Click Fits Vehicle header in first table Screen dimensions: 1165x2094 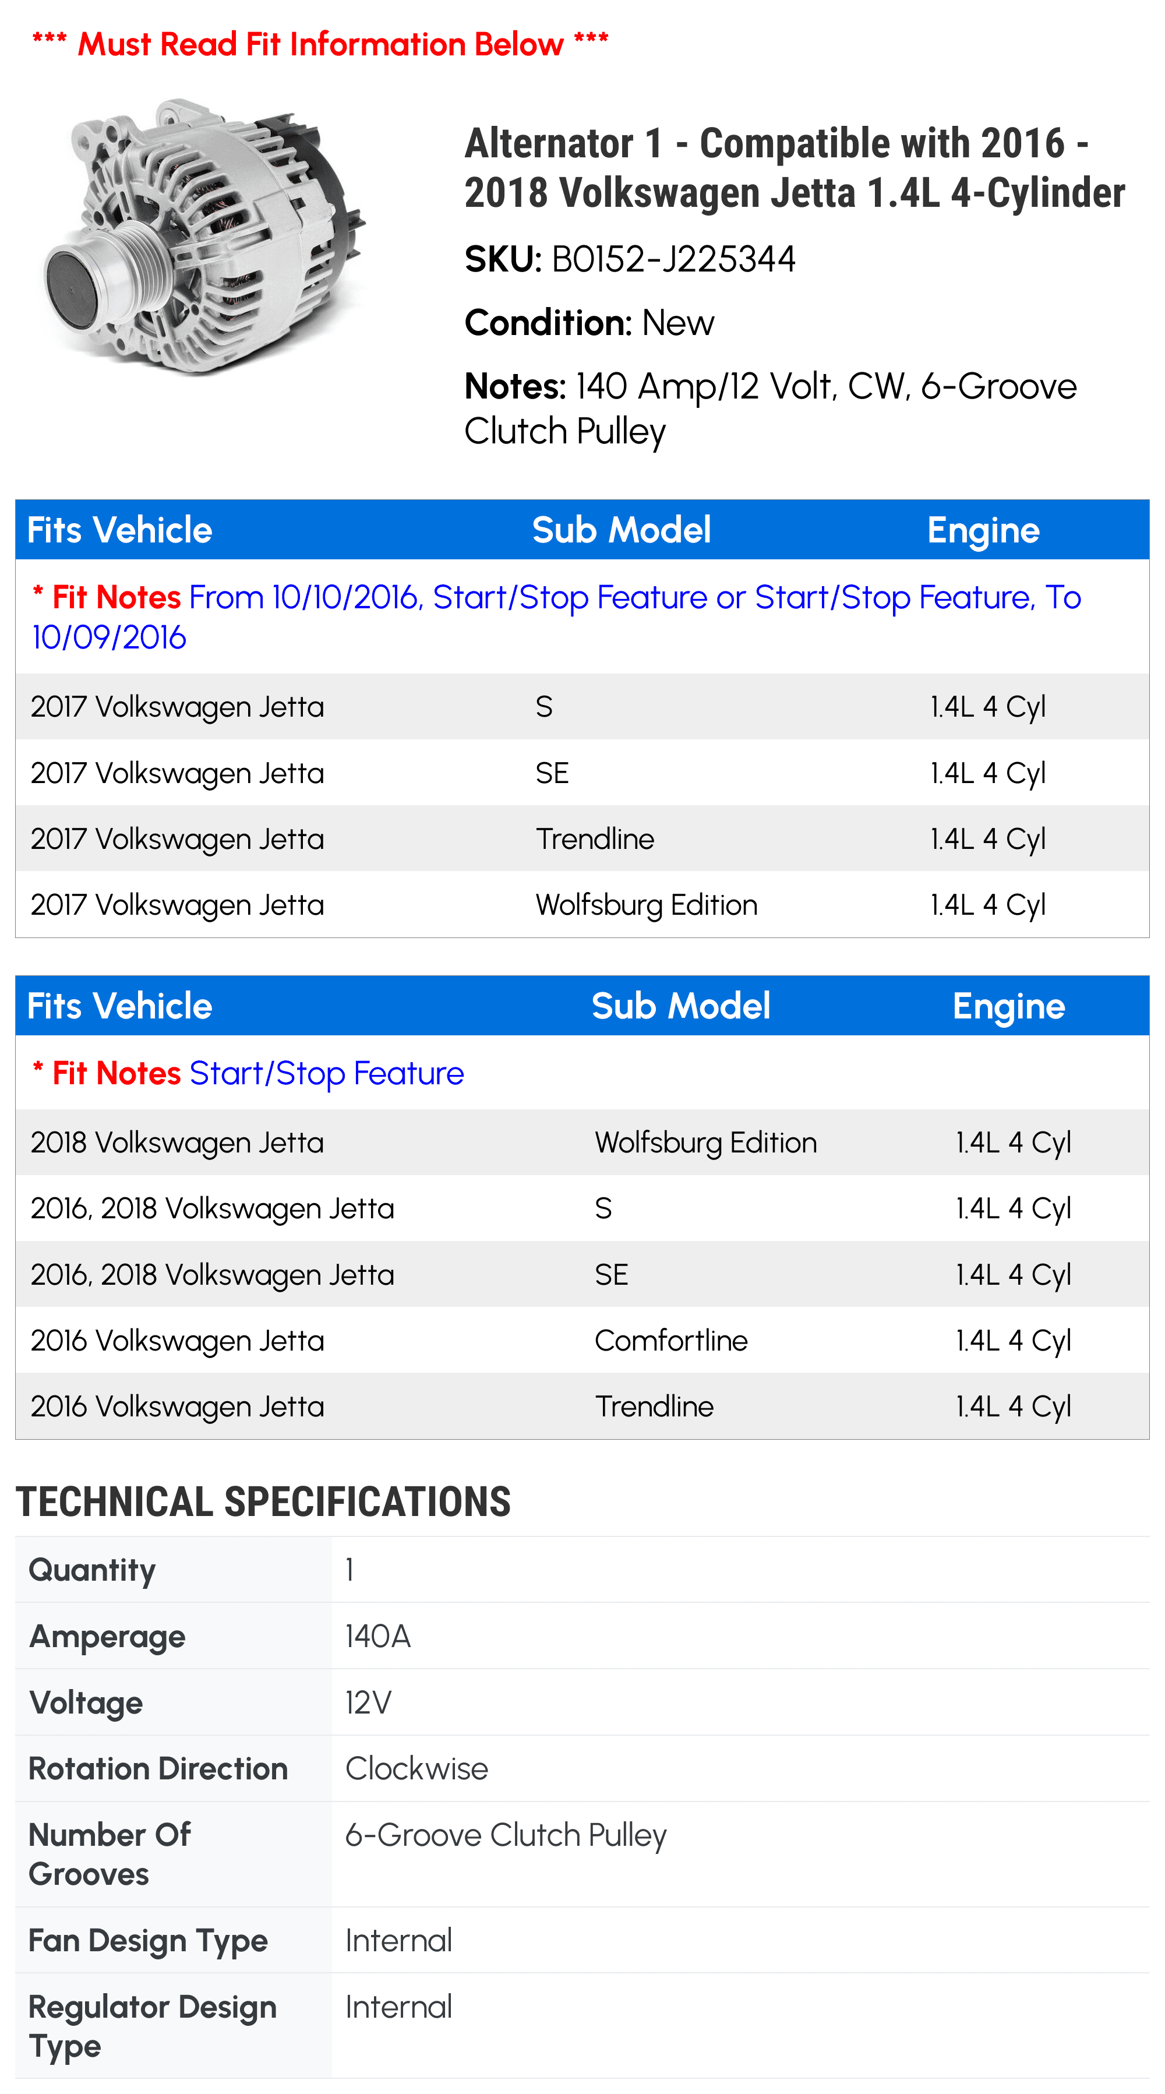coord(119,530)
